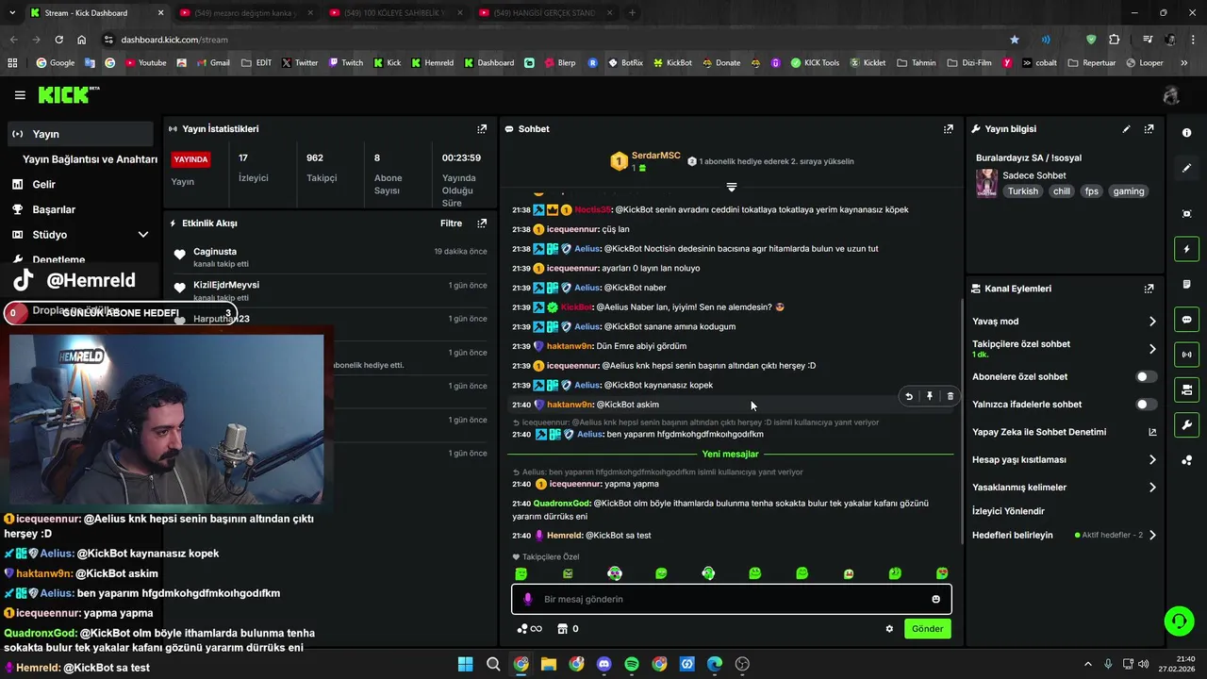Pop out the Etkinlik Akışı panel

point(482,224)
